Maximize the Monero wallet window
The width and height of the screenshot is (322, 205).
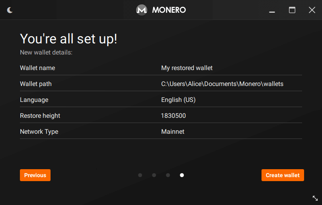292,10
